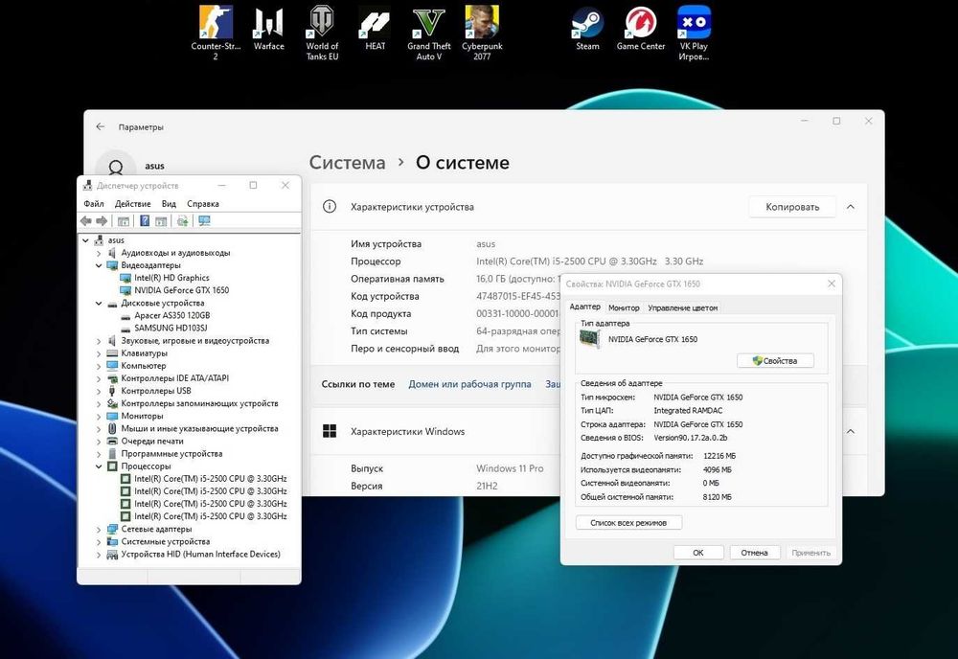The height and width of the screenshot is (659, 958).
Task: Open the HEAT desktop shortcut
Action: coord(376,28)
